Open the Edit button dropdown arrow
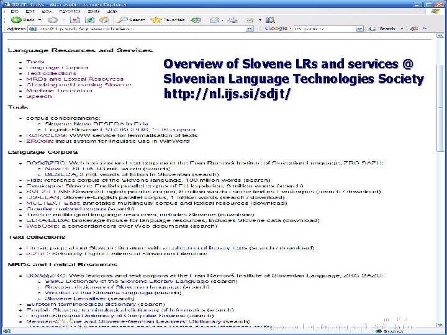 260,20
